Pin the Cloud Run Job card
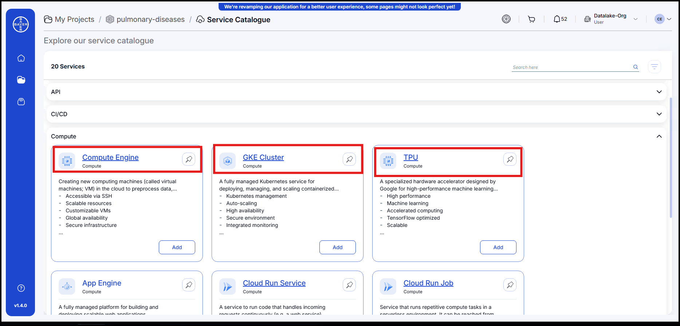Image resolution: width=680 pixels, height=326 pixels. click(x=510, y=285)
